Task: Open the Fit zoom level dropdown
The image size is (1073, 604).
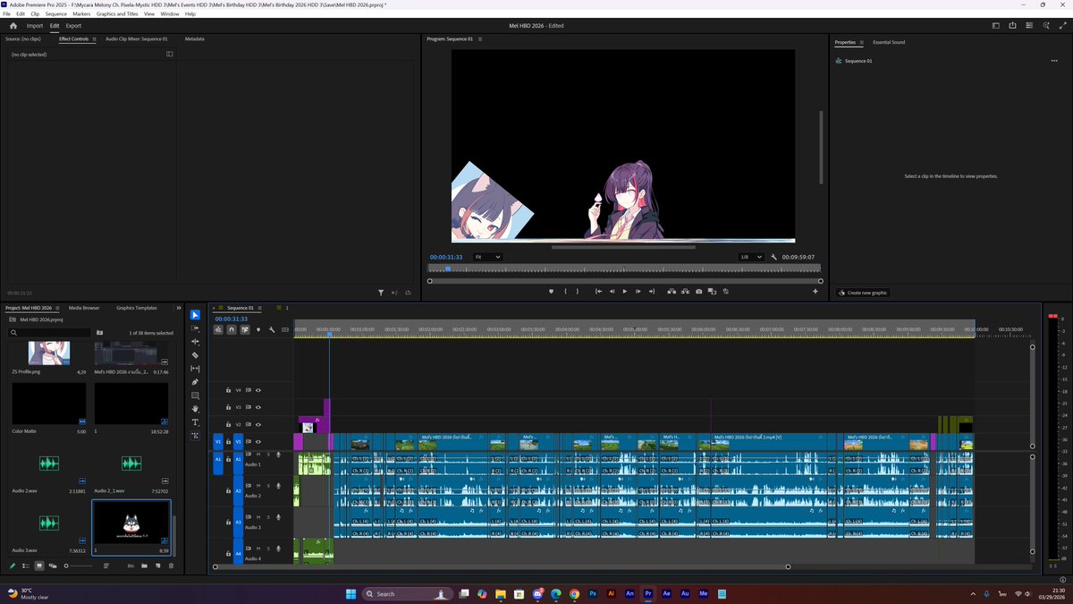Action: (x=487, y=257)
